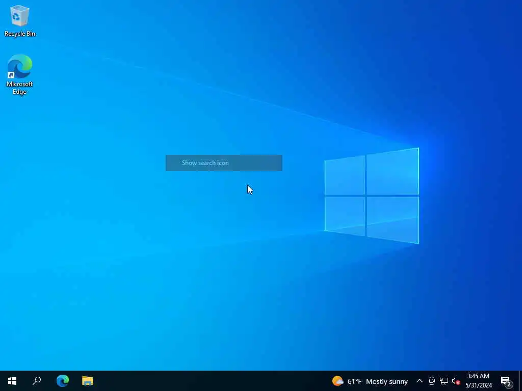The image size is (522, 391).
Task: Click the muted volume speaker icon
Action: pyautogui.click(x=456, y=381)
